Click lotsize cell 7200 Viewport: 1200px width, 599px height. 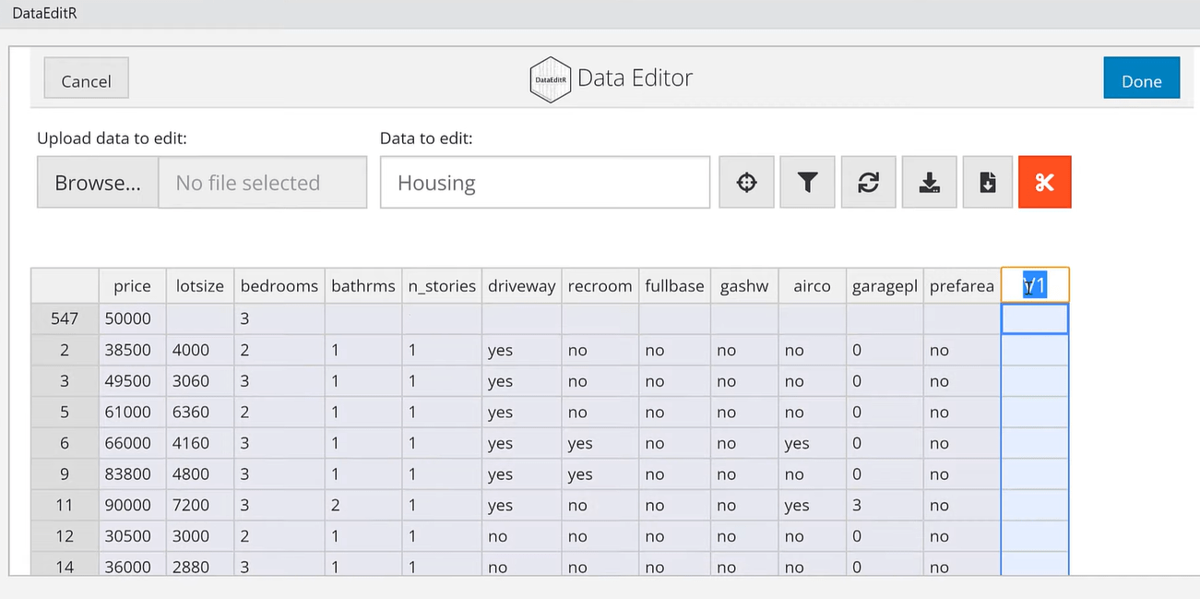200,505
